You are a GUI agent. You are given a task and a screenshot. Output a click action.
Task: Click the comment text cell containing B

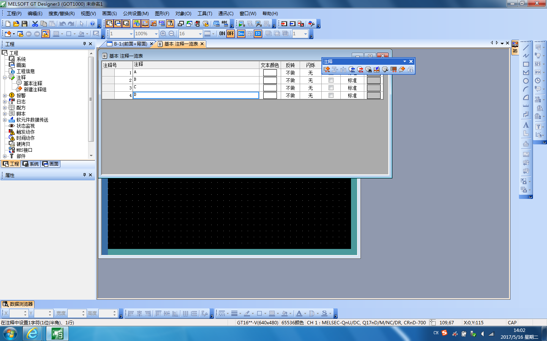tap(196, 80)
